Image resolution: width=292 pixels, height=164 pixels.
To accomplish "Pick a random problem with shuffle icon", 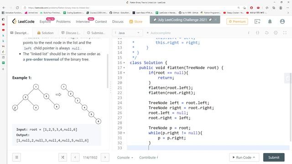I will tap(63, 157).
